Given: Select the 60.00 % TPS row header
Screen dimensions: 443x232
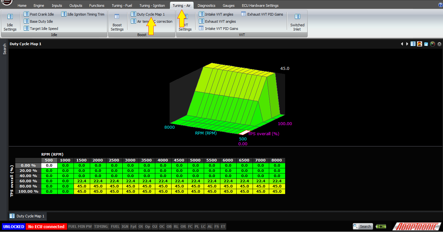Looking at the screenshot, I should tap(28, 181).
